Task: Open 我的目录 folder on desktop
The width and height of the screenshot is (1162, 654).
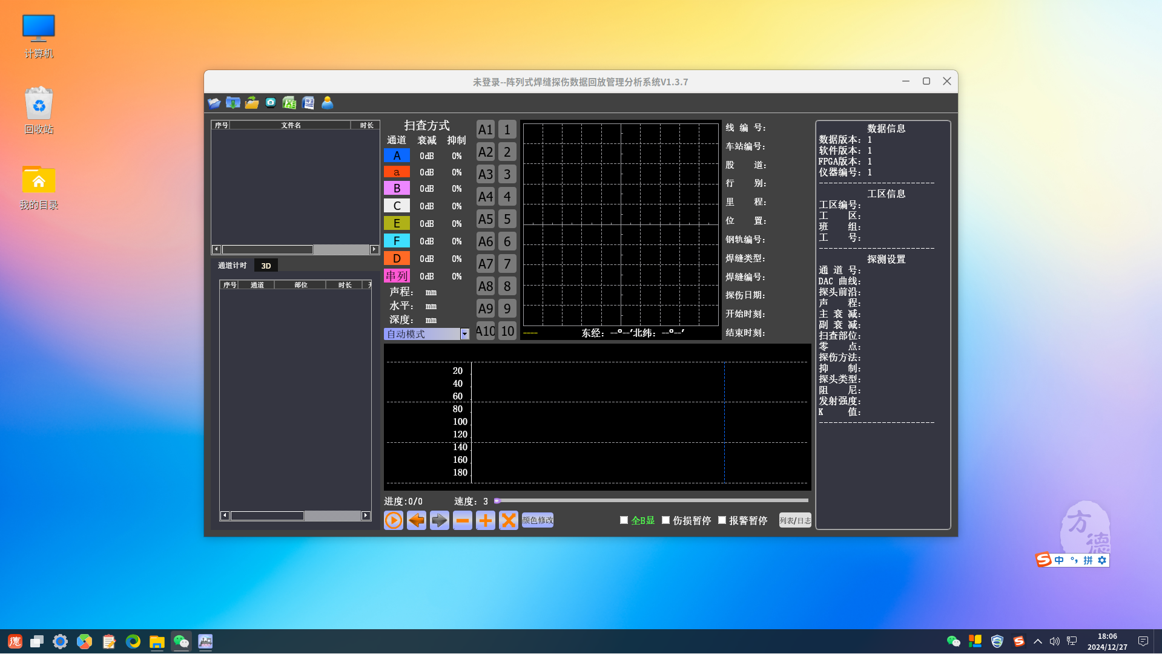Action: (39, 188)
